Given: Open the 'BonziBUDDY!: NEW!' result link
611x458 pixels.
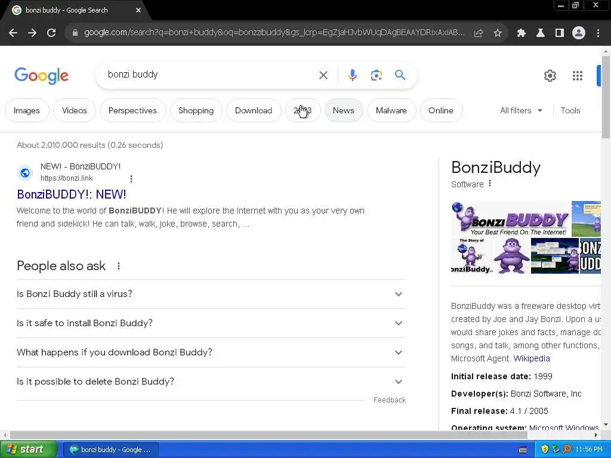Looking at the screenshot, I should click(x=72, y=194).
